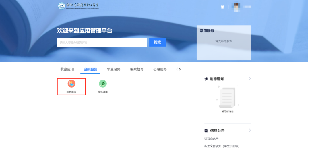Select the 心理服务 tab
The height and width of the screenshot is (166, 310).
click(160, 70)
